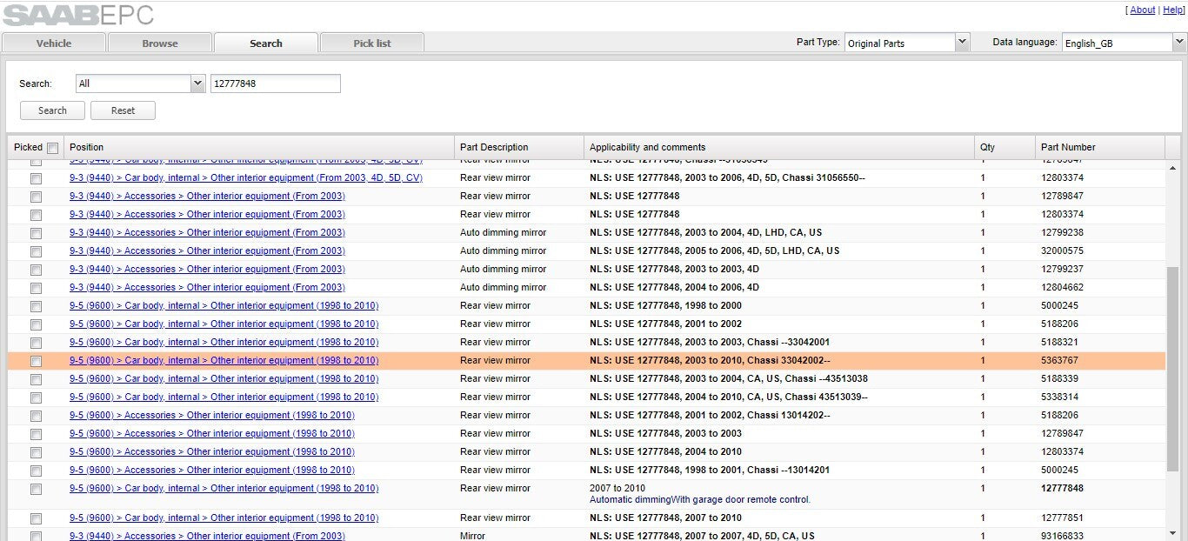
Task: Toggle the Picked select-all checkbox in header
Action: click(x=52, y=148)
